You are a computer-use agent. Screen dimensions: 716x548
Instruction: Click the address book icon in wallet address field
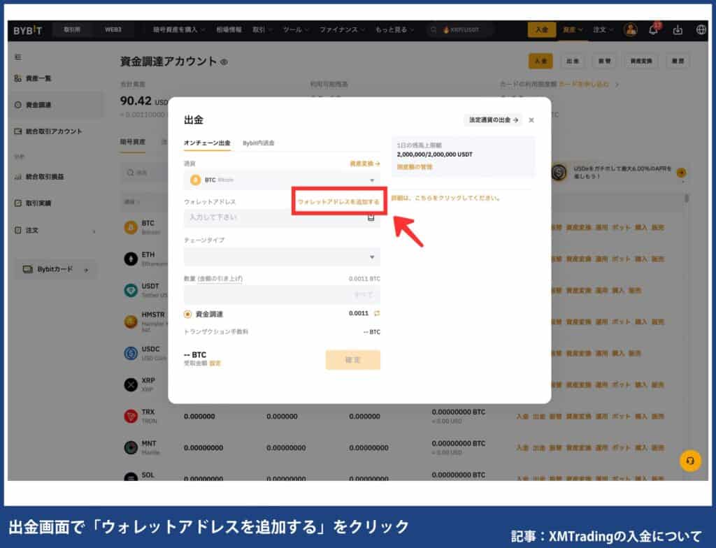pyautogui.click(x=371, y=217)
